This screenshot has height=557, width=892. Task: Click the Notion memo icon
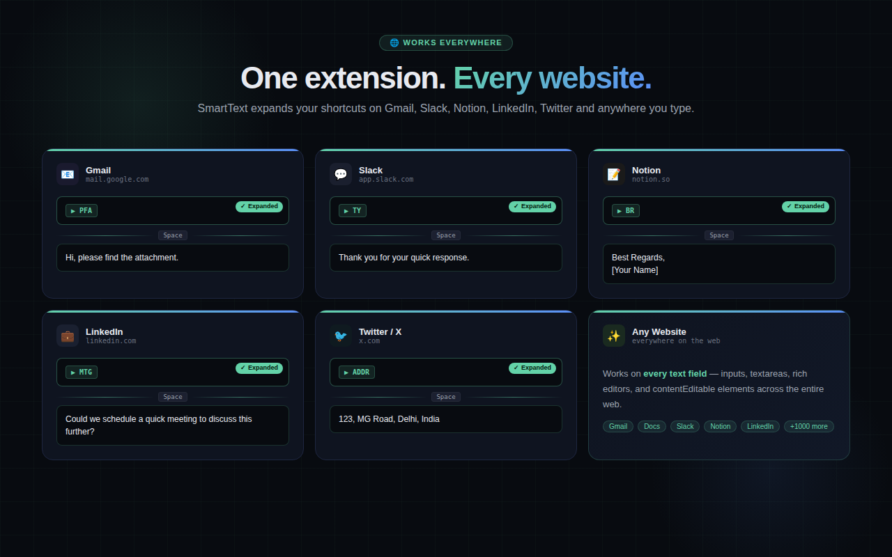tap(614, 174)
